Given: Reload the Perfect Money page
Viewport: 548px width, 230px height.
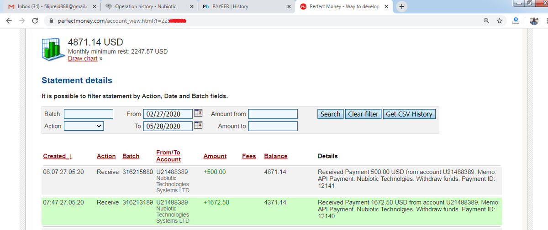Looking at the screenshot, I should (35, 21).
